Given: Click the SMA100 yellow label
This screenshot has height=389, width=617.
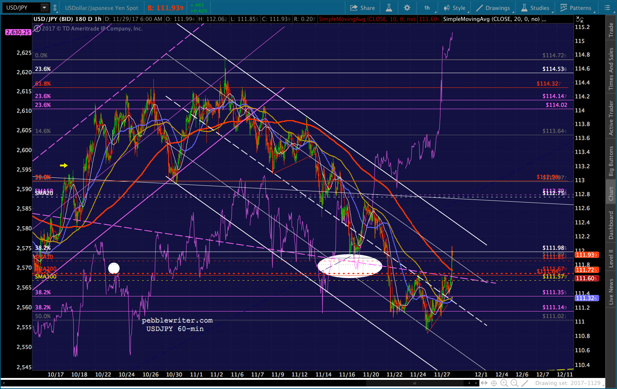Looking at the screenshot, I should click(46, 277).
